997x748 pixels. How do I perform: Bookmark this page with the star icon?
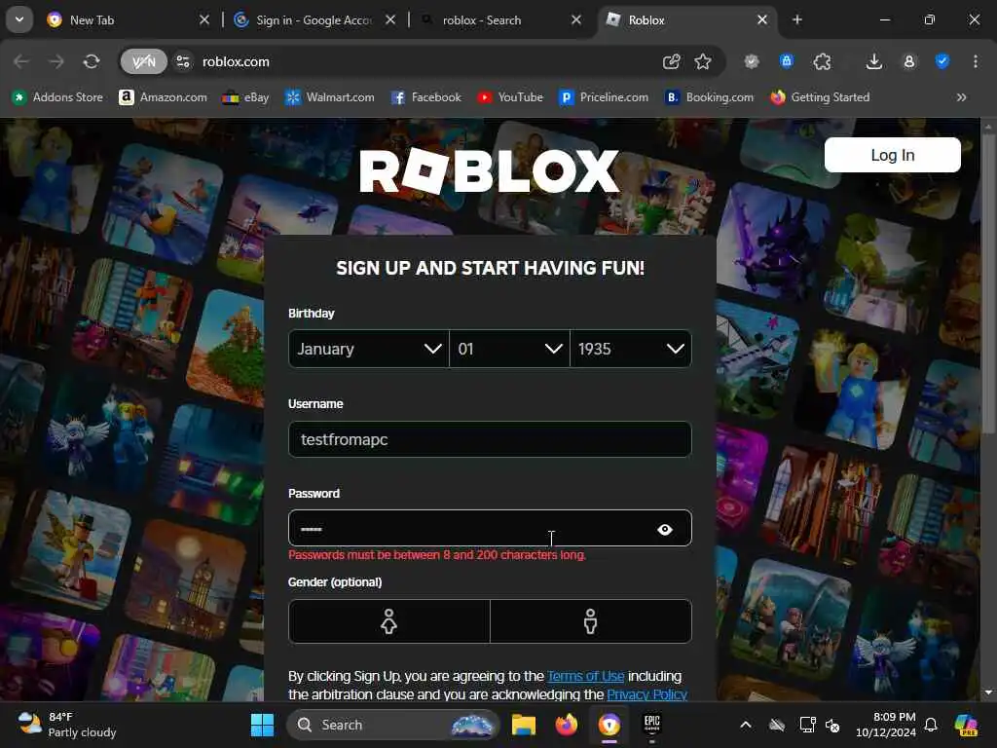pyautogui.click(x=703, y=61)
